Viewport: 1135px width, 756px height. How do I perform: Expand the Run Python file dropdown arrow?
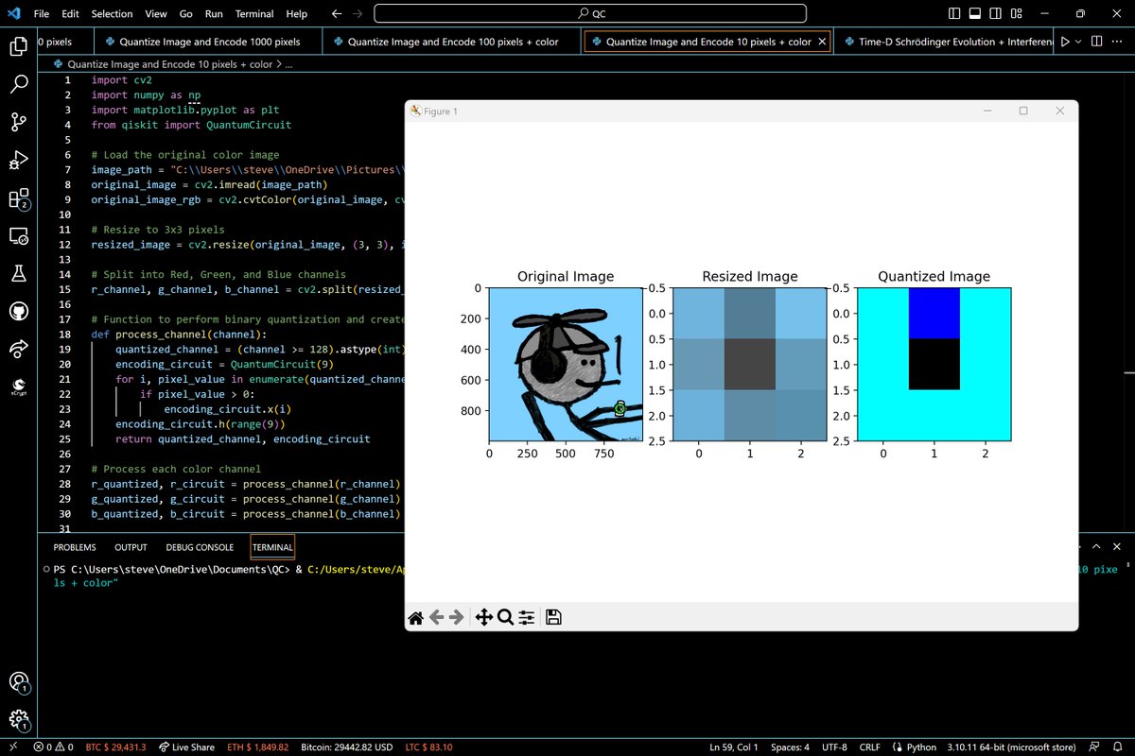pyautogui.click(x=1079, y=42)
